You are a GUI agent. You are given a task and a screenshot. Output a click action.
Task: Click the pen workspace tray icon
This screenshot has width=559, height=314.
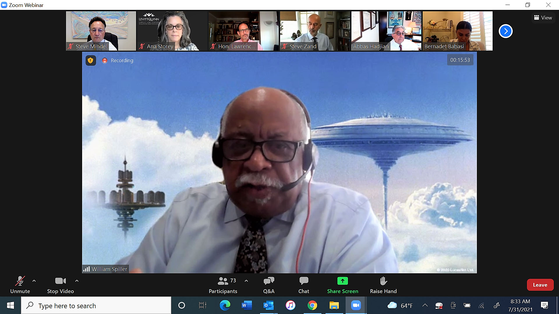click(x=497, y=305)
